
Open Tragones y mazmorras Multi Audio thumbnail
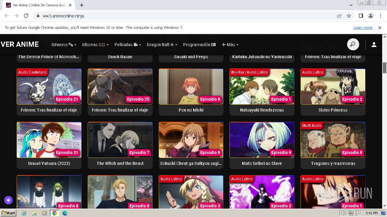click(333, 140)
